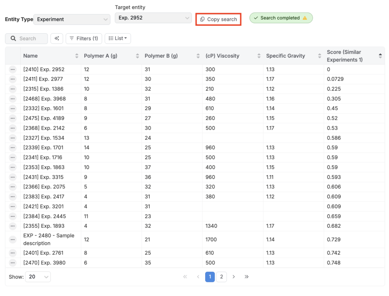389x296 pixels.
Task: Sort by Name column sort icon
Action: pos(77,56)
